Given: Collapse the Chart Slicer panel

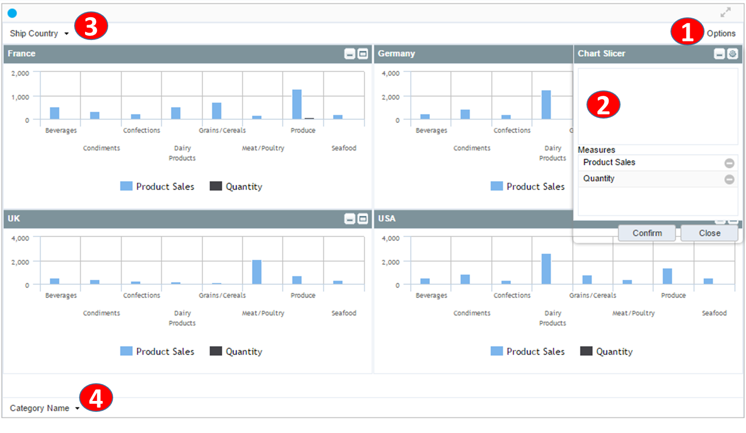Looking at the screenshot, I should click(719, 54).
